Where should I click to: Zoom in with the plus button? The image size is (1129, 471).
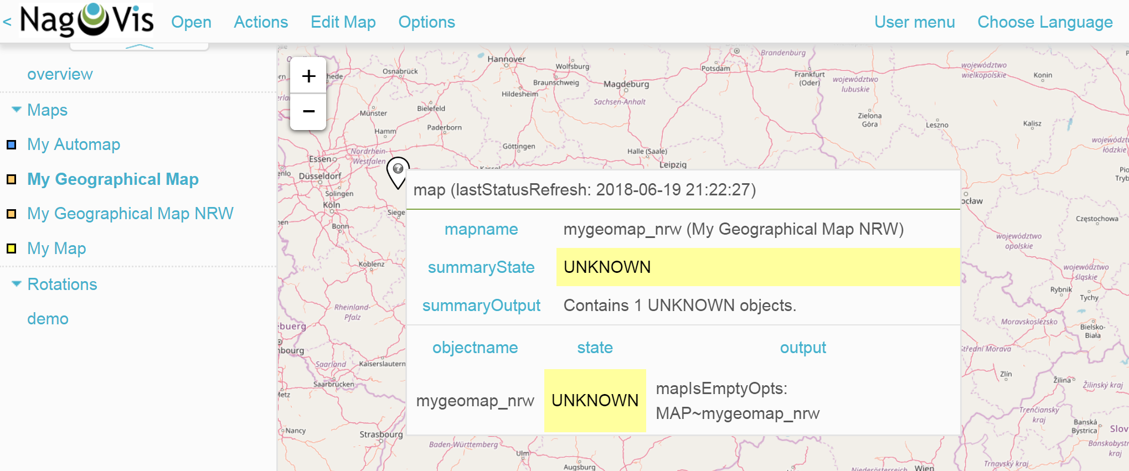(x=308, y=76)
